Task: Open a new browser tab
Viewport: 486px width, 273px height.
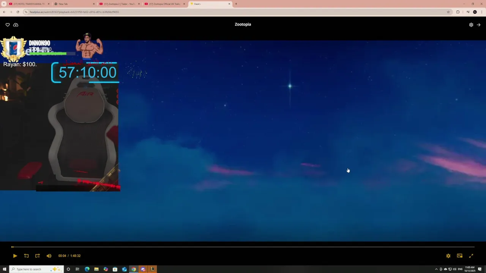Action: coord(236,4)
